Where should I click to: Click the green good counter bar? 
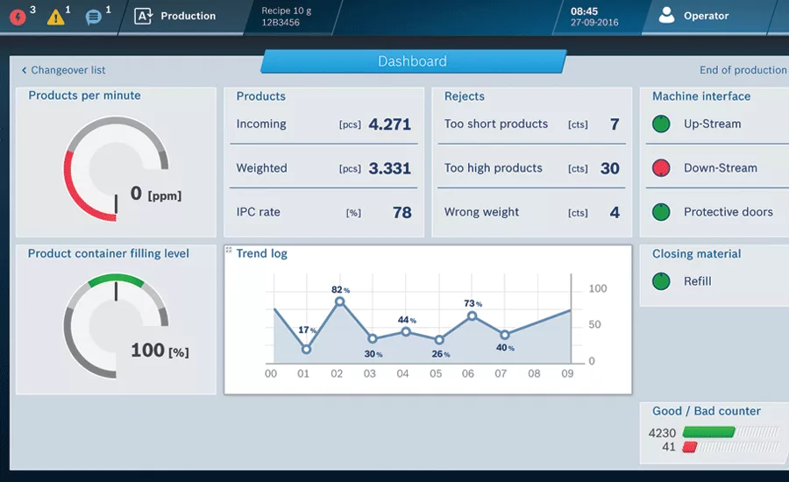point(708,432)
